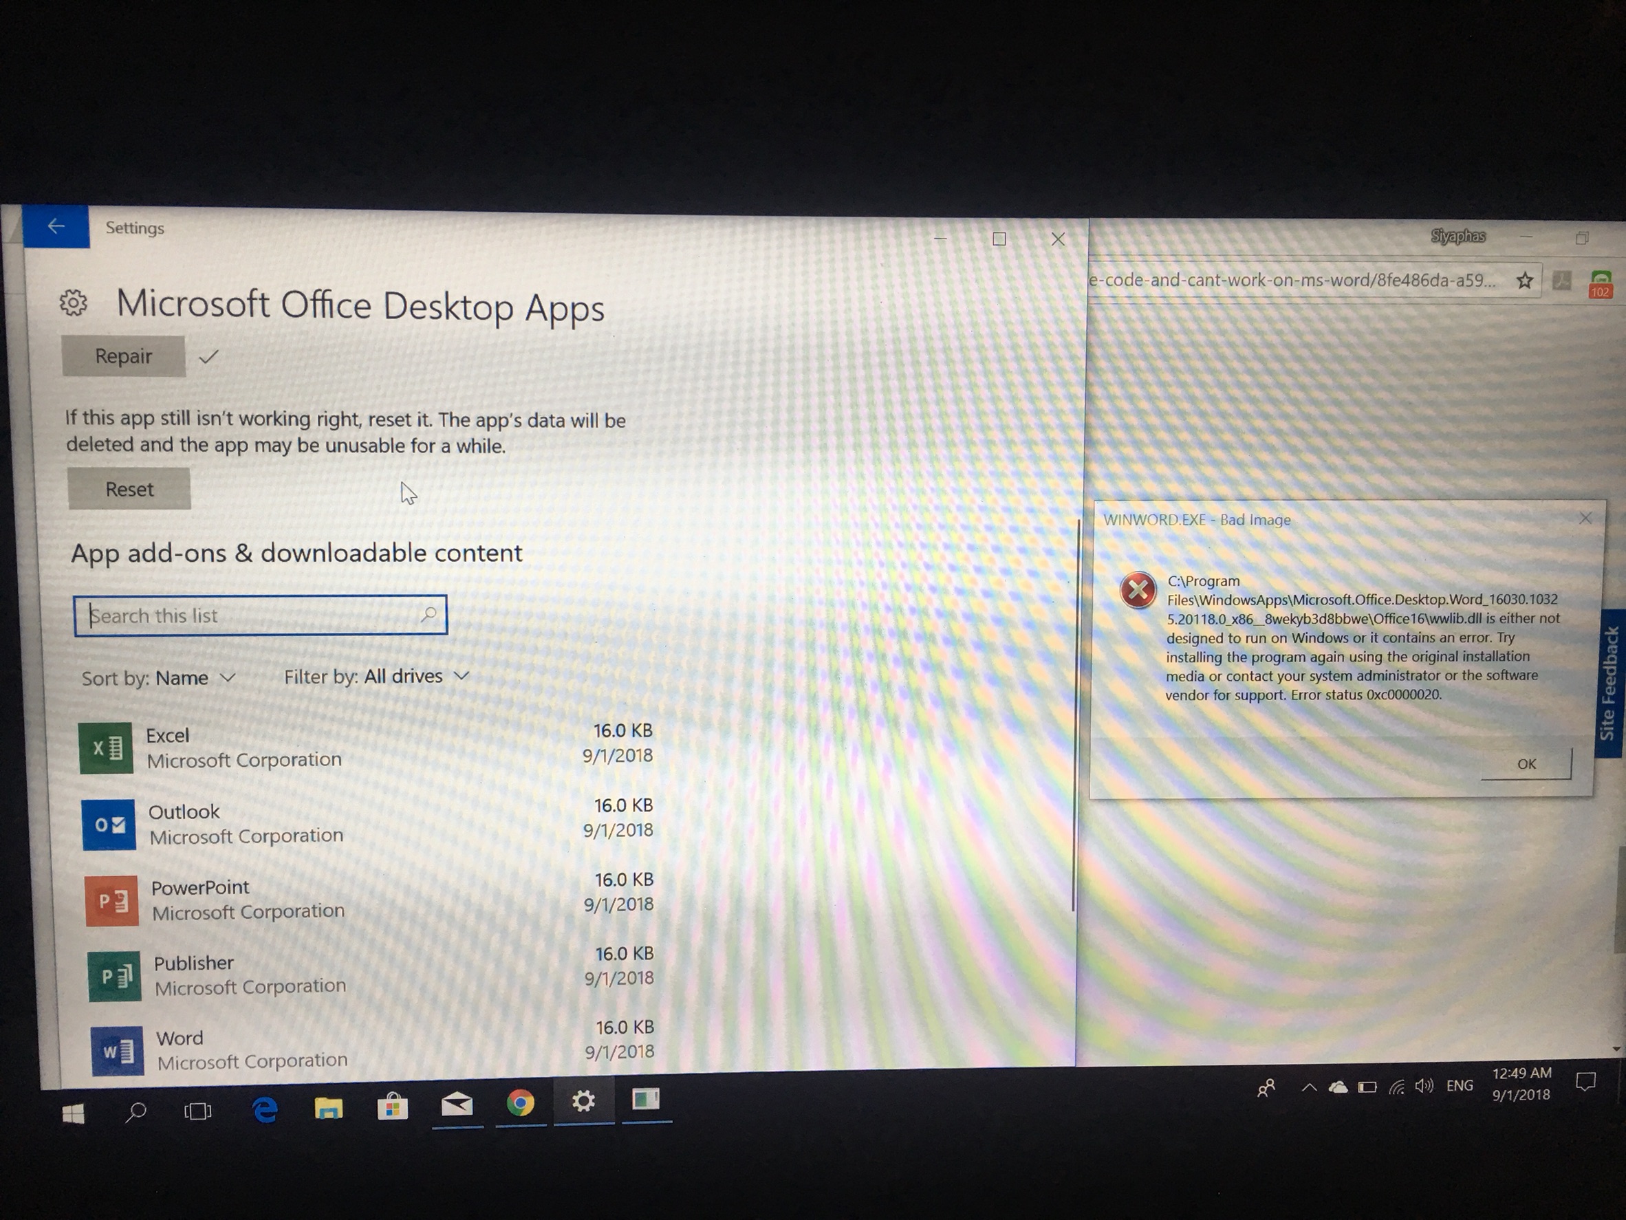Open File Explorer from the taskbar

tap(329, 1107)
